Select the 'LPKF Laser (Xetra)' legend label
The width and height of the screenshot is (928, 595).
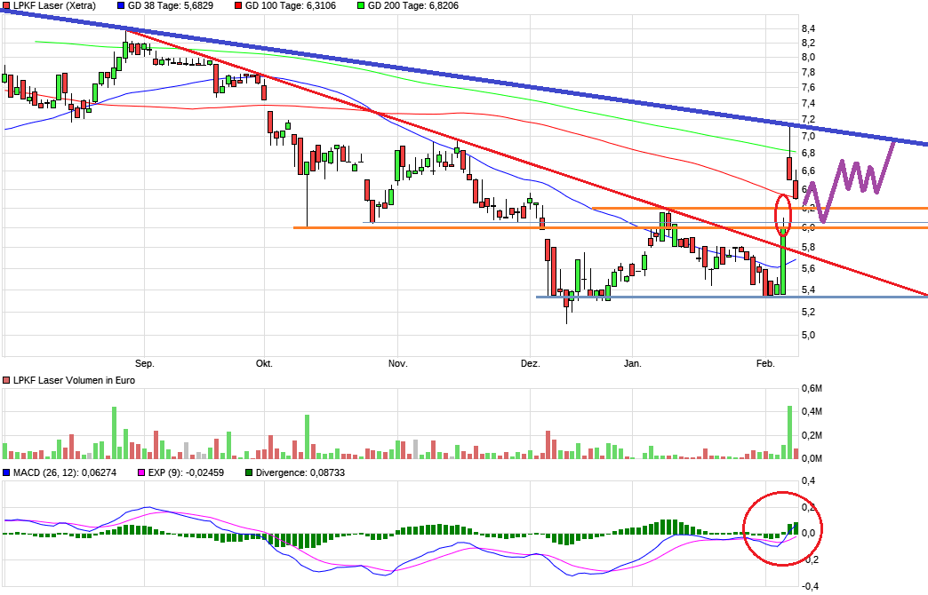coord(54,6)
